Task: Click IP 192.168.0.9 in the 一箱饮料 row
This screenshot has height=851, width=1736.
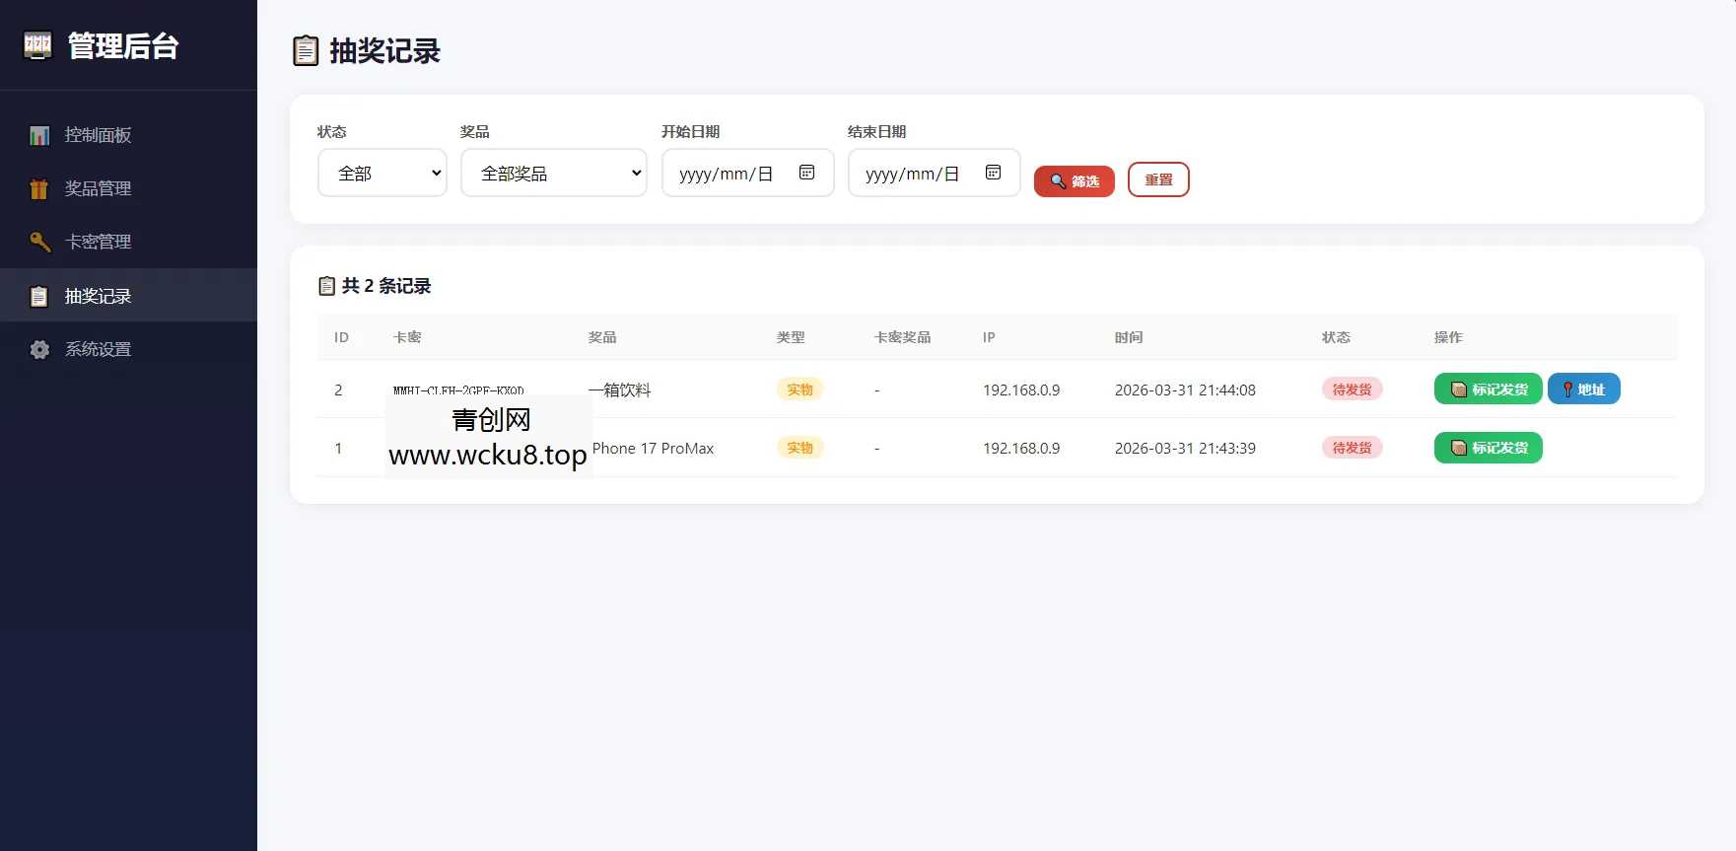Action: click(x=1021, y=390)
